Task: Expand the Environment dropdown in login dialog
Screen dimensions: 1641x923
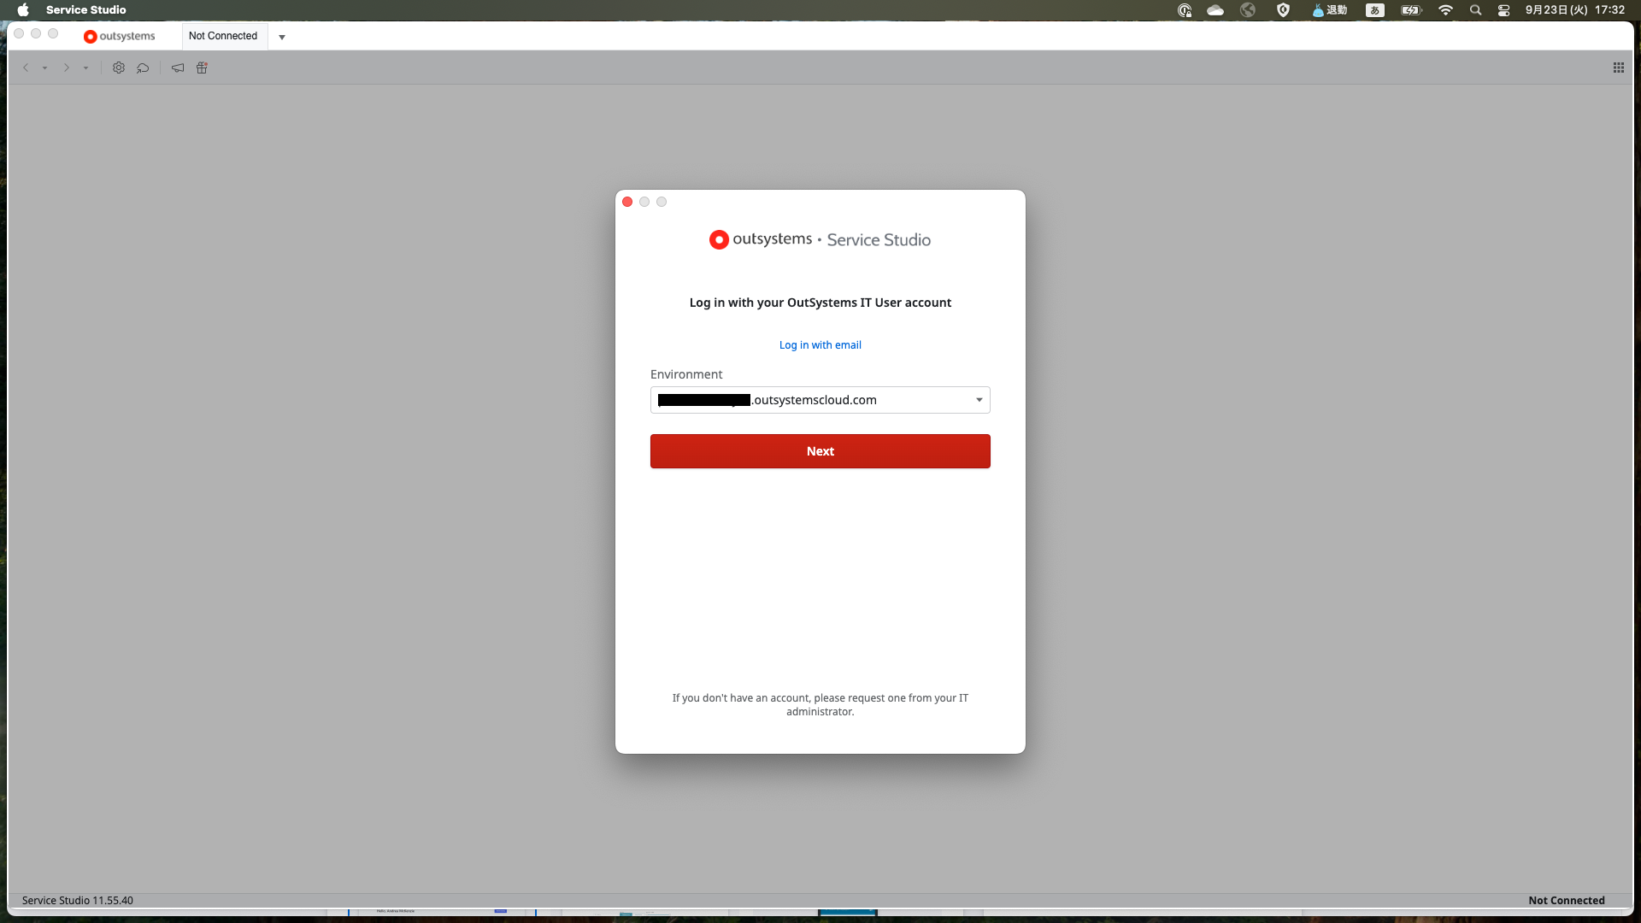Action: [978, 399]
